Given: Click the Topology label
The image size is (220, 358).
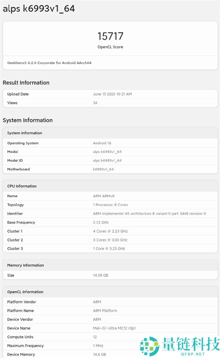Looking at the screenshot, I should point(15,205).
